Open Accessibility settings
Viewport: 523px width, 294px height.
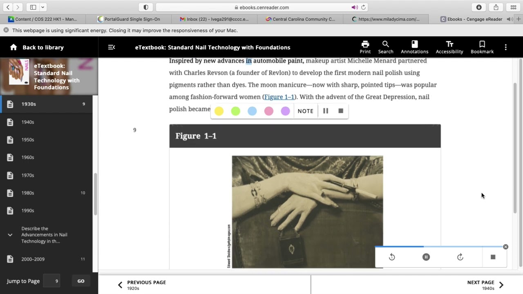pos(449,47)
